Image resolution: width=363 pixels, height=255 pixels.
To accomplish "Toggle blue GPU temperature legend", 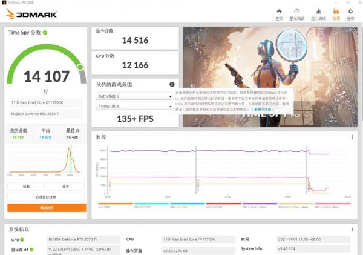I will (x=188, y=205).
